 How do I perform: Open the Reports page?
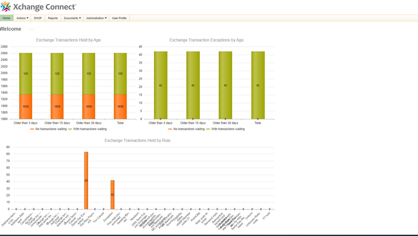[53, 18]
